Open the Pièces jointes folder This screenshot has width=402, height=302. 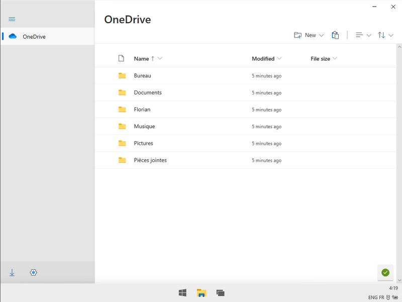pos(150,160)
